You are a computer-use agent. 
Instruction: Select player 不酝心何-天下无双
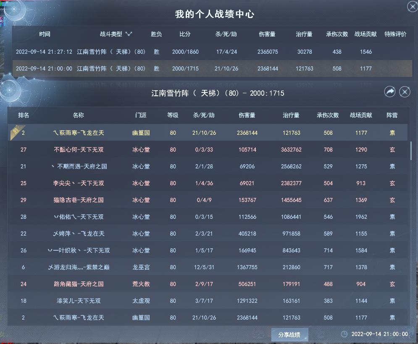[208, 150]
